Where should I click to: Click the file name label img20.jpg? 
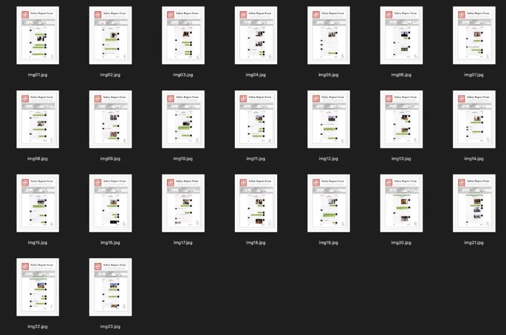401,242
